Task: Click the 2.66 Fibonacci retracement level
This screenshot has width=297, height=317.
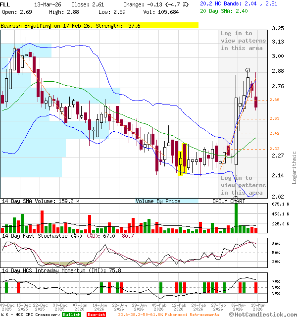Action: pos(274,100)
